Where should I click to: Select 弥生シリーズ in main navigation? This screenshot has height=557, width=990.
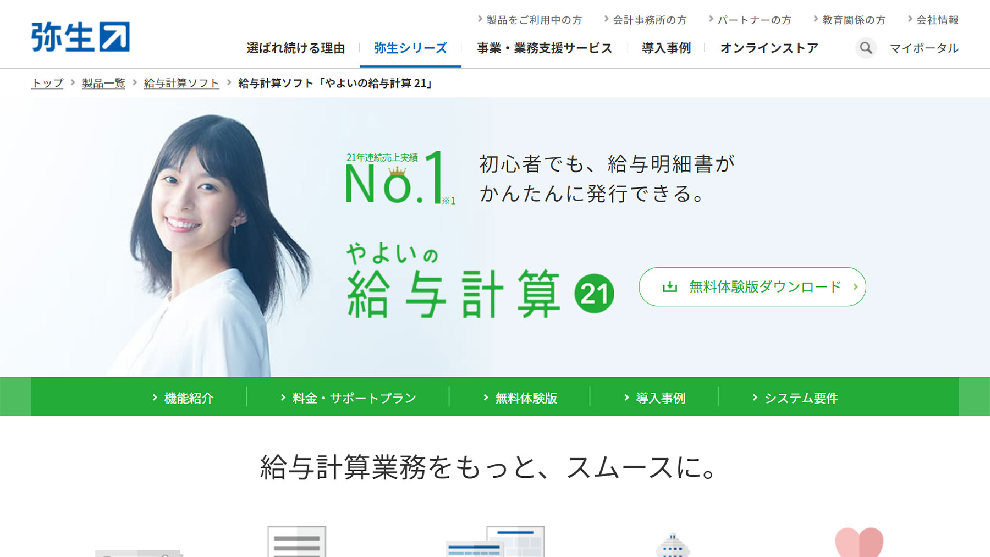[x=410, y=48]
